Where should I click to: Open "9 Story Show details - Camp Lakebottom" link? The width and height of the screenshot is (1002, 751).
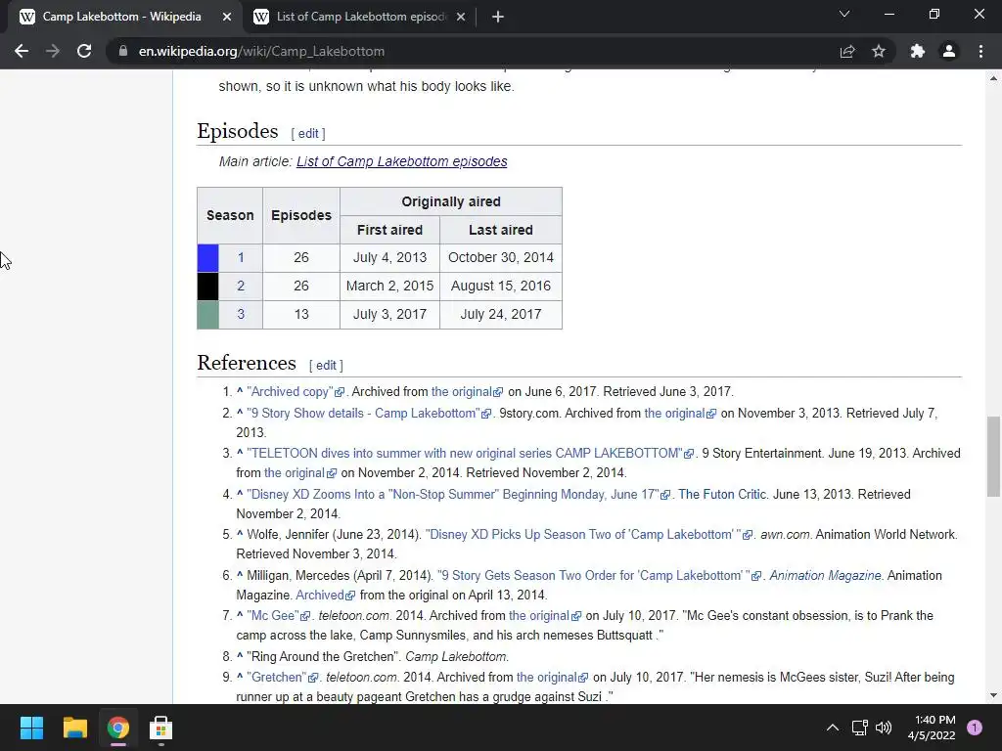tap(369, 414)
